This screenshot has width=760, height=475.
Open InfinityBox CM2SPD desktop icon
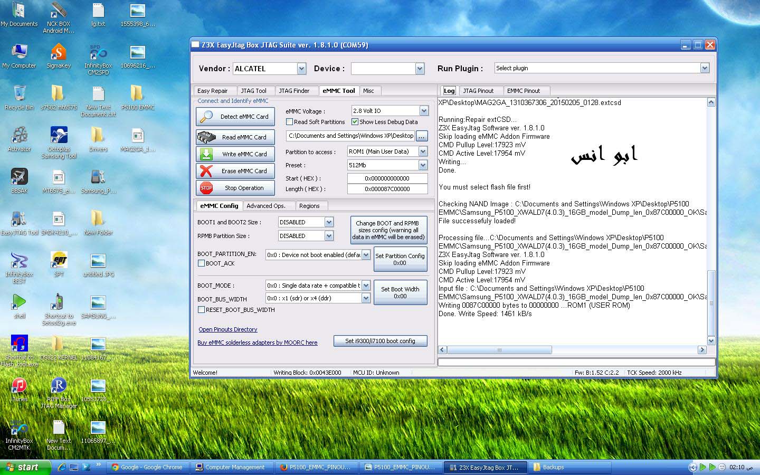[x=98, y=60]
